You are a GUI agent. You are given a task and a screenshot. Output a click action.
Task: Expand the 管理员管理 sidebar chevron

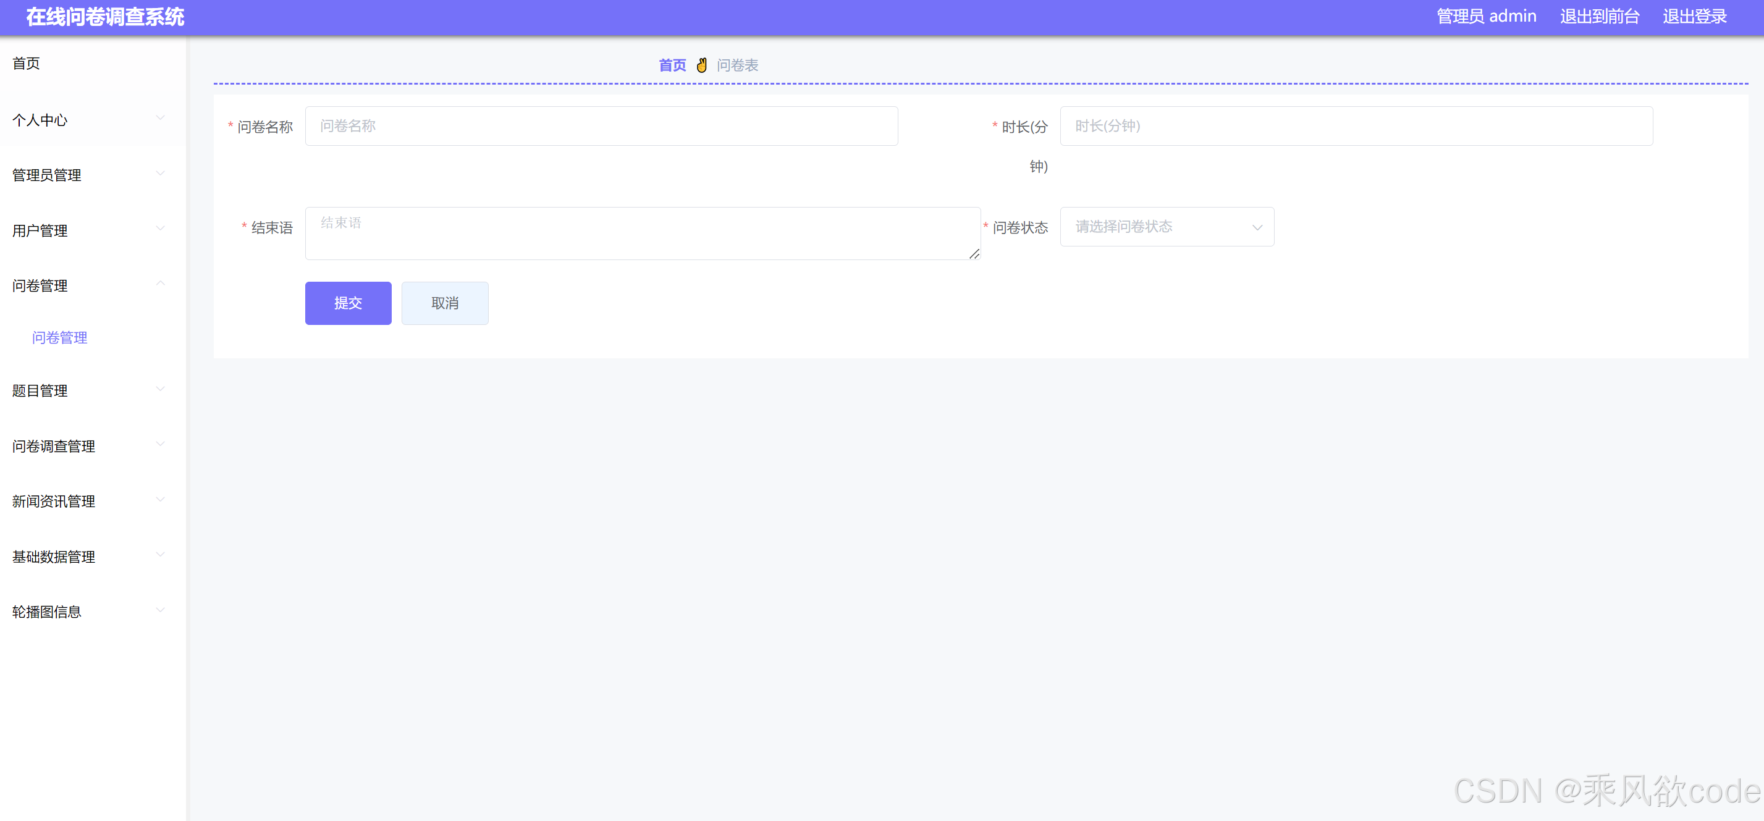pyautogui.click(x=160, y=173)
